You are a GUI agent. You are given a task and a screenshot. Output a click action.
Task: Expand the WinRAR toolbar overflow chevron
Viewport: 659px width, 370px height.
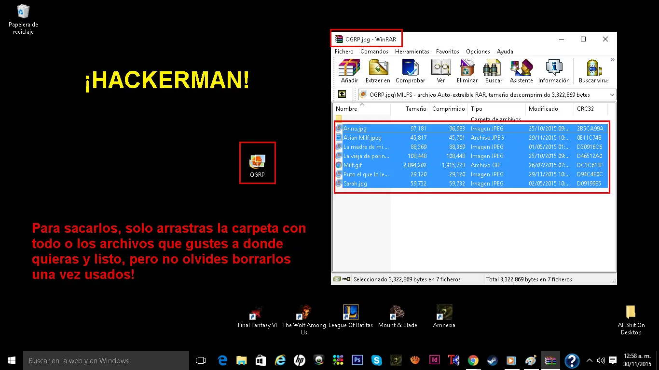[x=613, y=60]
